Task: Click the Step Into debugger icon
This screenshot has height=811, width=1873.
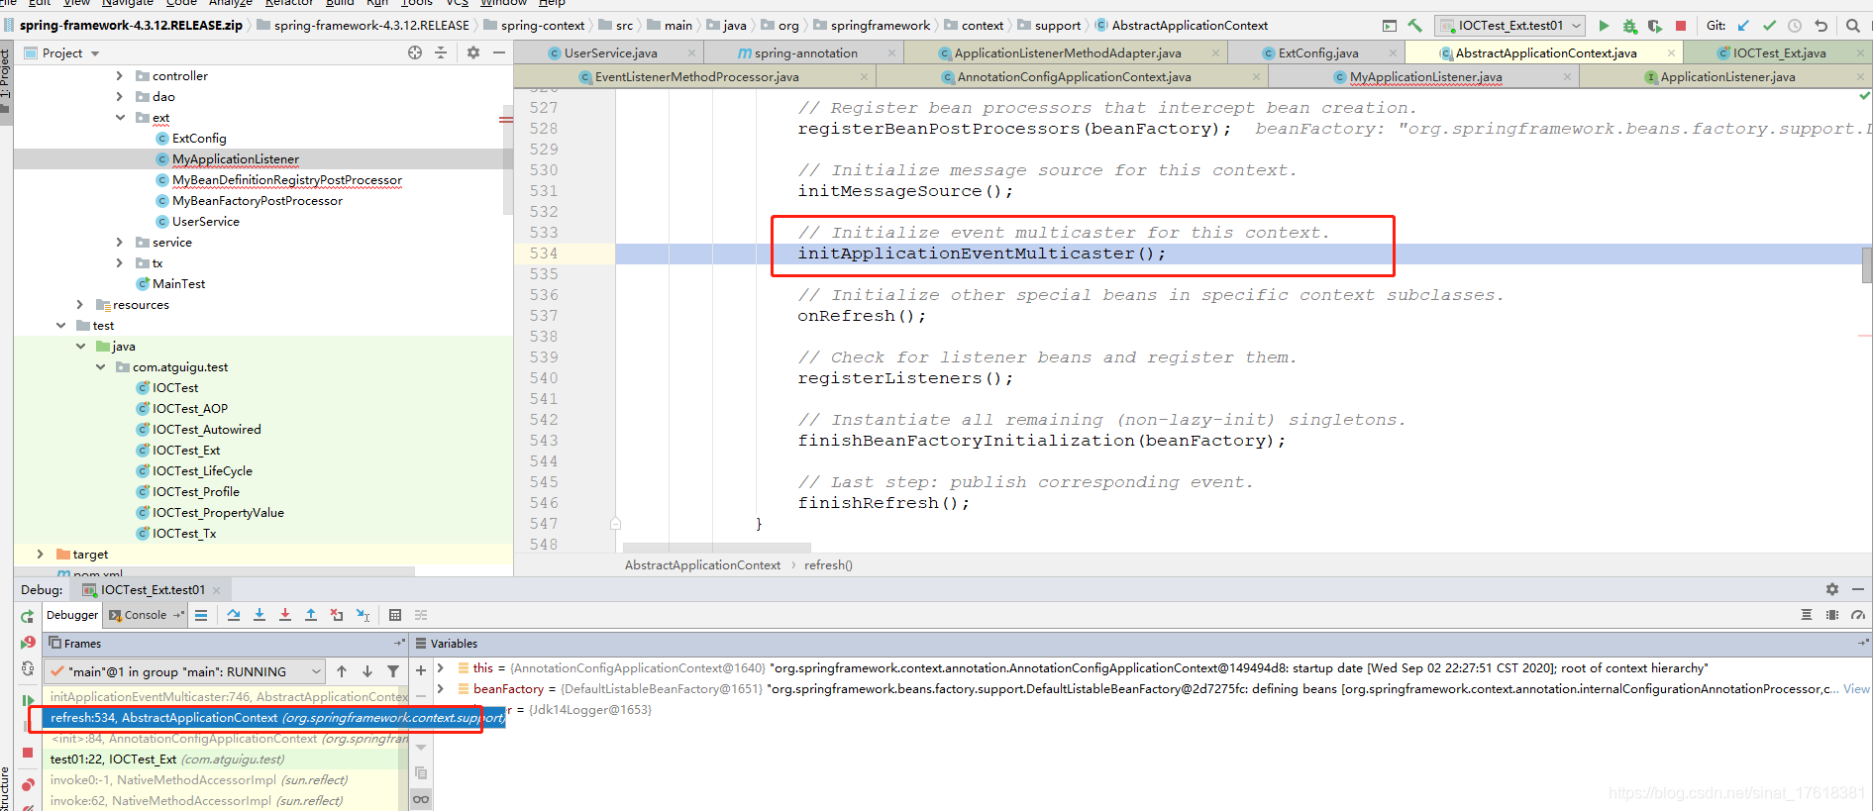Action: point(260,615)
